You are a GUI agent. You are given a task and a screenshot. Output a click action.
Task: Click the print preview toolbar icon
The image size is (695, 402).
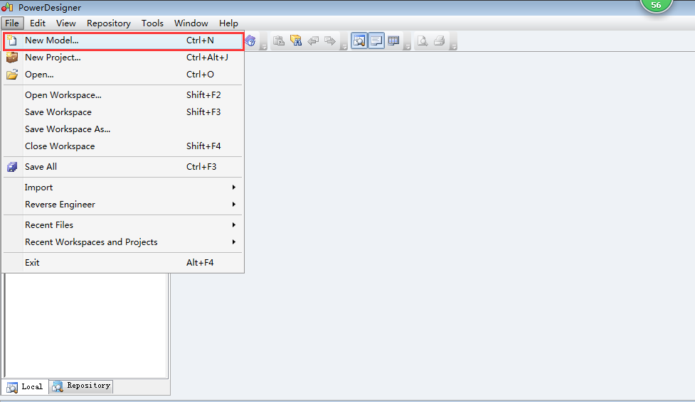423,40
